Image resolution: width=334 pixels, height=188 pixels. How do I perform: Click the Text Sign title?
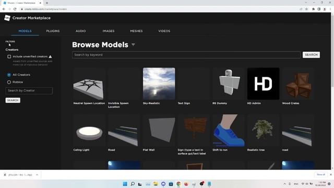[x=184, y=103]
